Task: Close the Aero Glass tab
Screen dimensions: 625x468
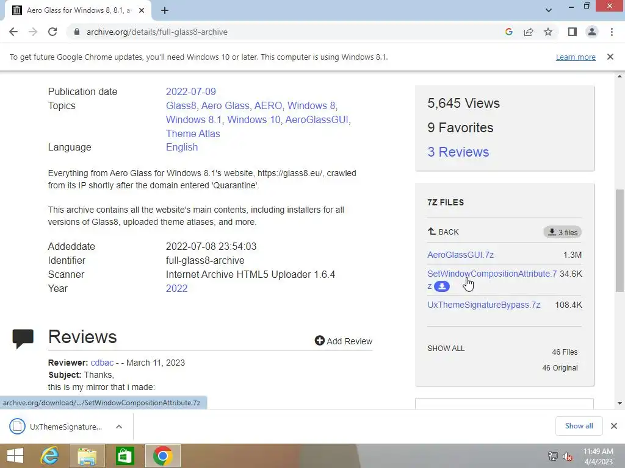Action: (142, 11)
